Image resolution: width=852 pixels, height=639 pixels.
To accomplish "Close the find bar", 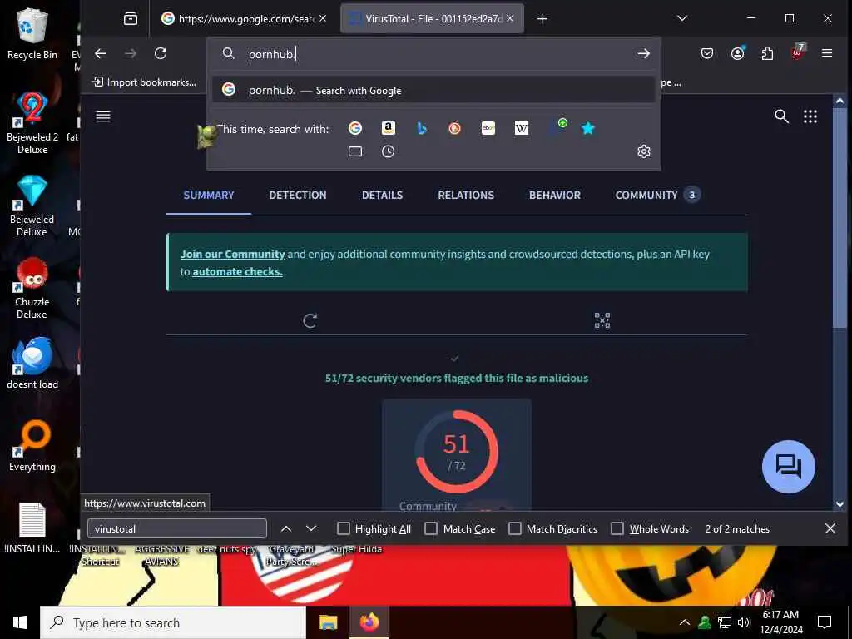I will pyautogui.click(x=830, y=528).
